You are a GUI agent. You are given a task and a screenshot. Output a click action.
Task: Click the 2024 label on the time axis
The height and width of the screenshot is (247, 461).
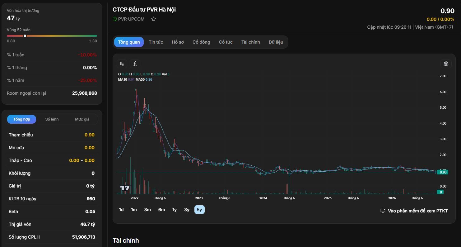click(x=263, y=198)
